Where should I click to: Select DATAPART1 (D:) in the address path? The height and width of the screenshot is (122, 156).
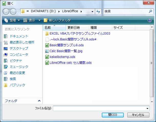[x=43, y=11]
